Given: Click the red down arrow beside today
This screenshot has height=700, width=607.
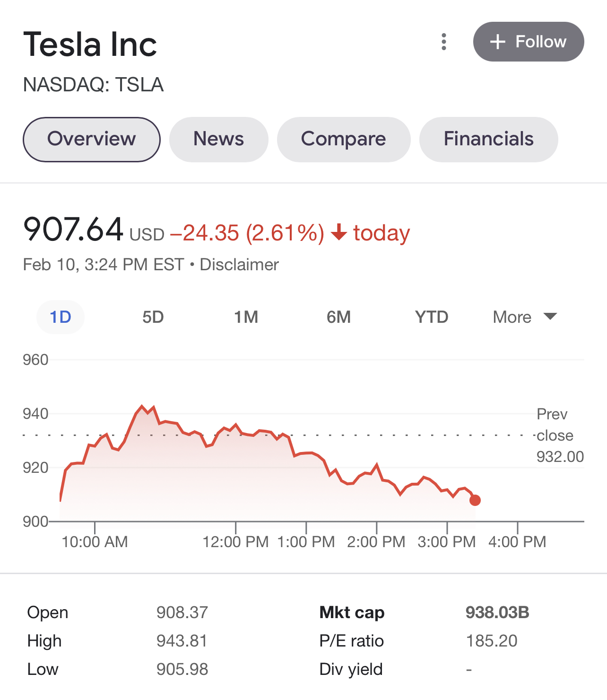Looking at the screenshot, I should coord(339,232).
